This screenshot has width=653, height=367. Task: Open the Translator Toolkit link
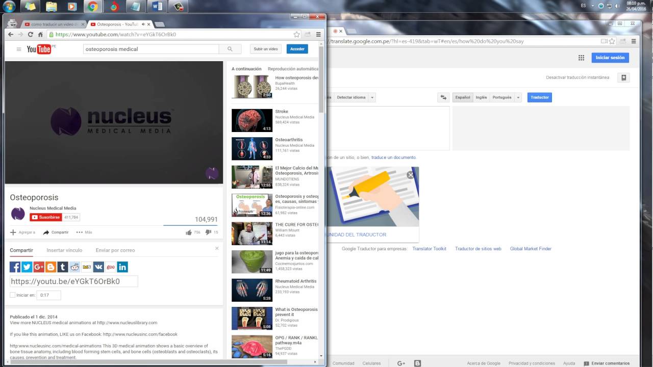429,249
